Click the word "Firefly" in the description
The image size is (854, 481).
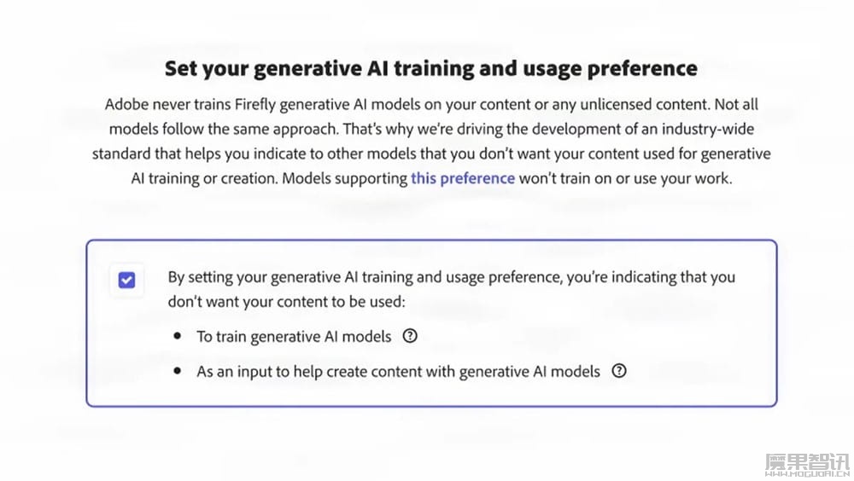(254, 104)
